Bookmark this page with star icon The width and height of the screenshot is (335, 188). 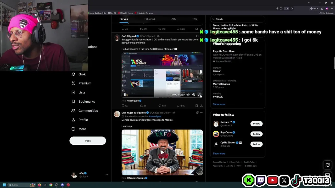(292, 8)
